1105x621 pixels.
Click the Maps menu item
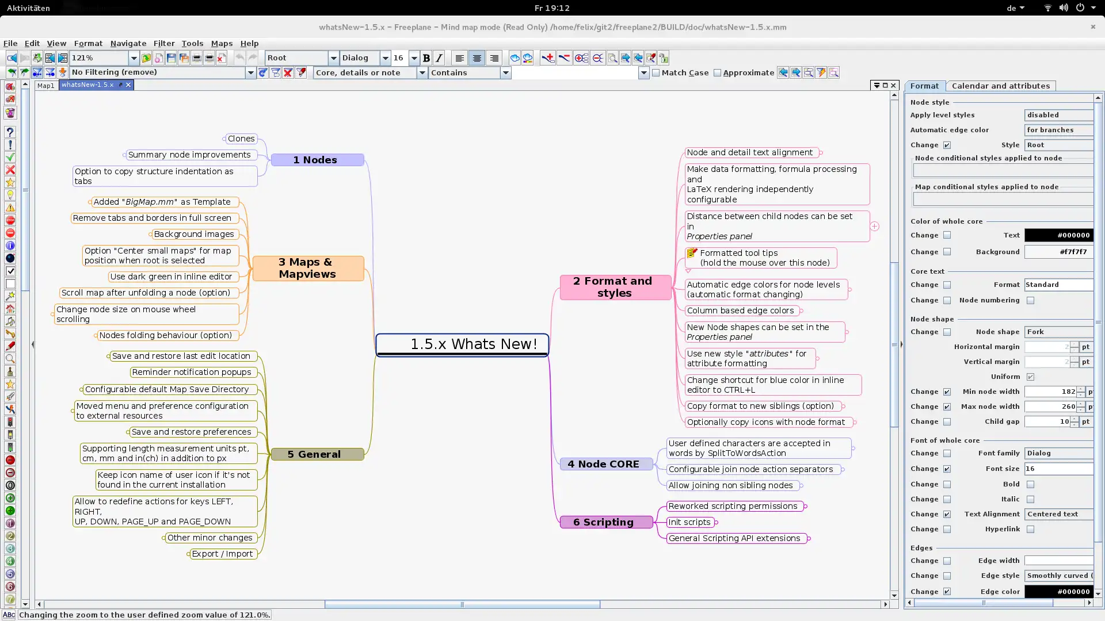point(221,43)
